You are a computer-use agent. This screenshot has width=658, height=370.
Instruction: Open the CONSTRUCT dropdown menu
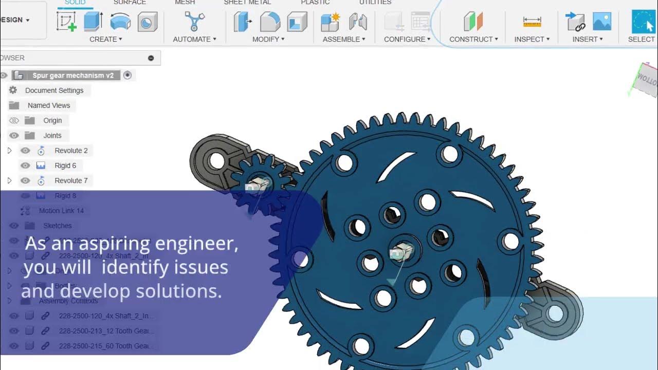pyautogui.click(x=473, y=39)
